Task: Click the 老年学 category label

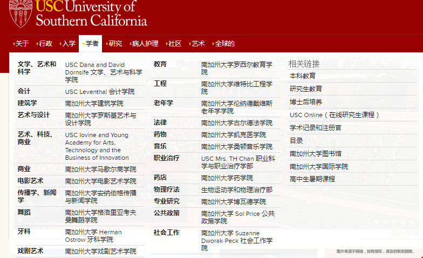Action: tap(163, 103)
